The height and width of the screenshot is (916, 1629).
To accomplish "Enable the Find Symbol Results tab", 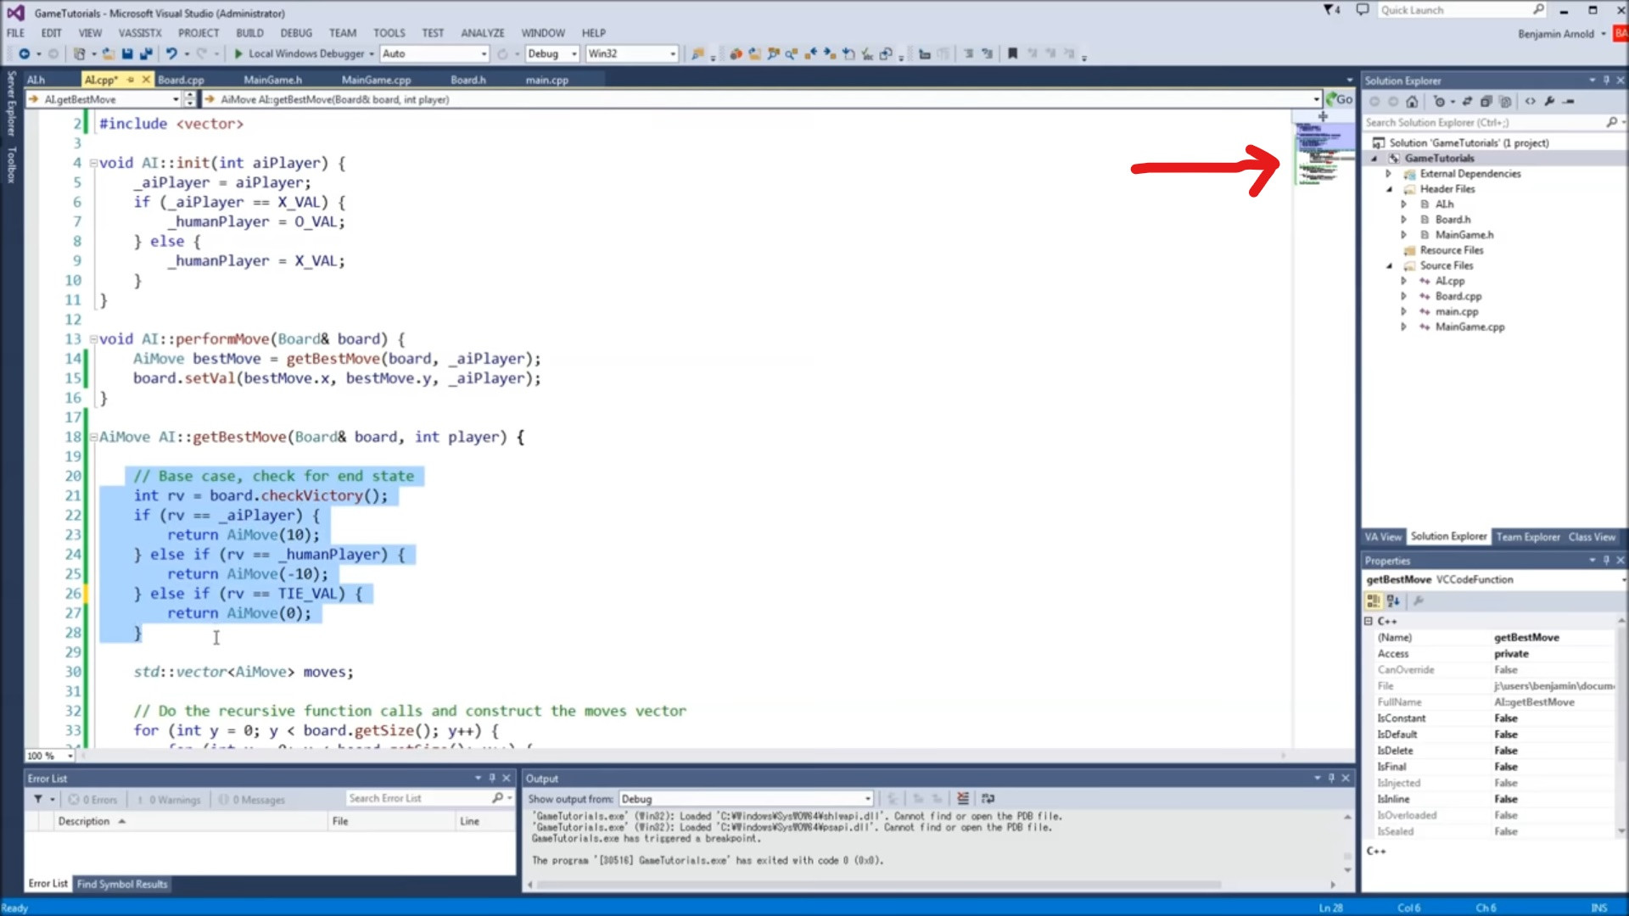I will click(x=123, y=882).
